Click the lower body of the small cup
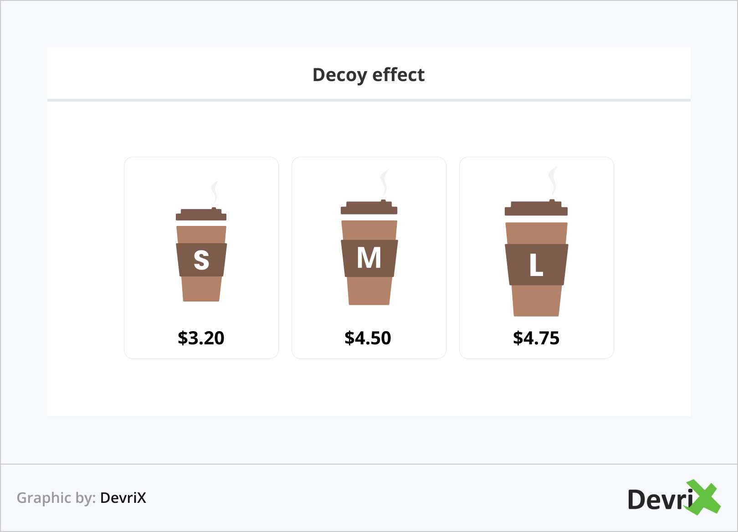The height and width of the screenshot is (532, 738). pos(201,289)
